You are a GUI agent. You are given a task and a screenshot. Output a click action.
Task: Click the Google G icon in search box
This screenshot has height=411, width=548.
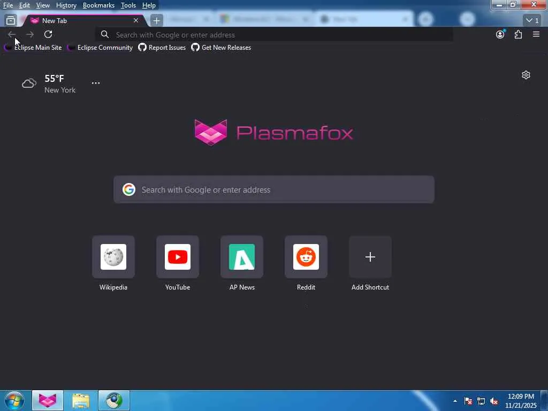coord(128,189)
